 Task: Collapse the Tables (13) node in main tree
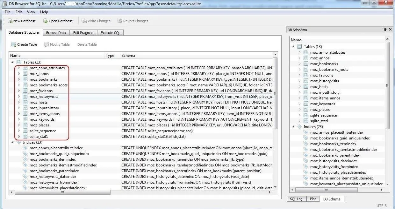(x=12, y=62)
